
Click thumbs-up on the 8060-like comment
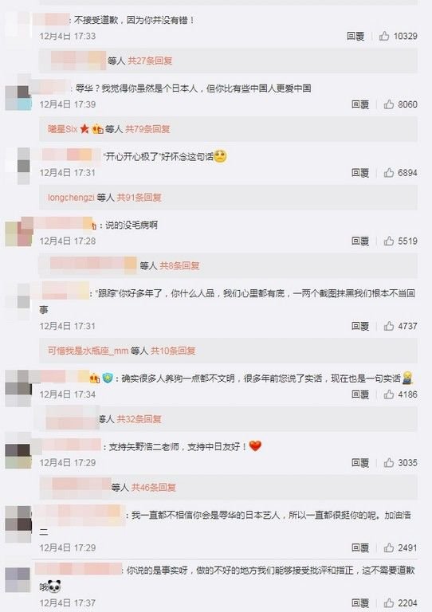click(389, 104)
